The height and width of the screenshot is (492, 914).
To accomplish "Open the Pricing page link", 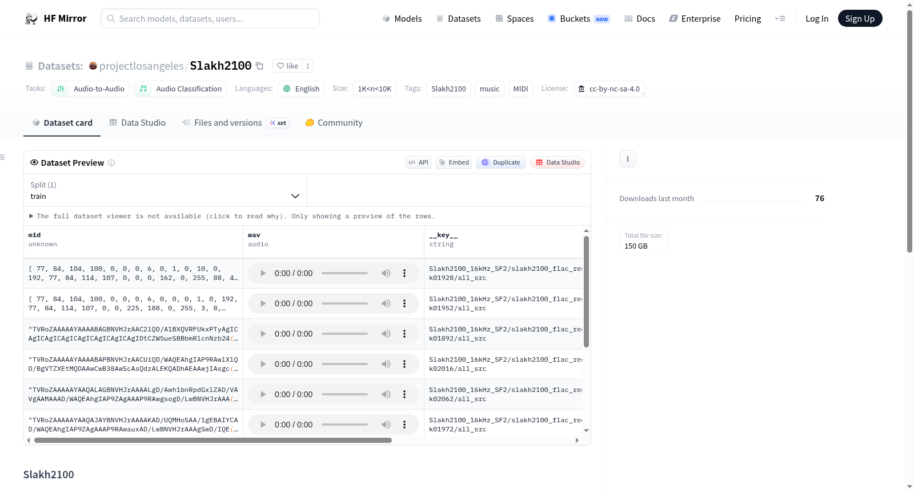I will pyautogui.click(x=748, y=19).
